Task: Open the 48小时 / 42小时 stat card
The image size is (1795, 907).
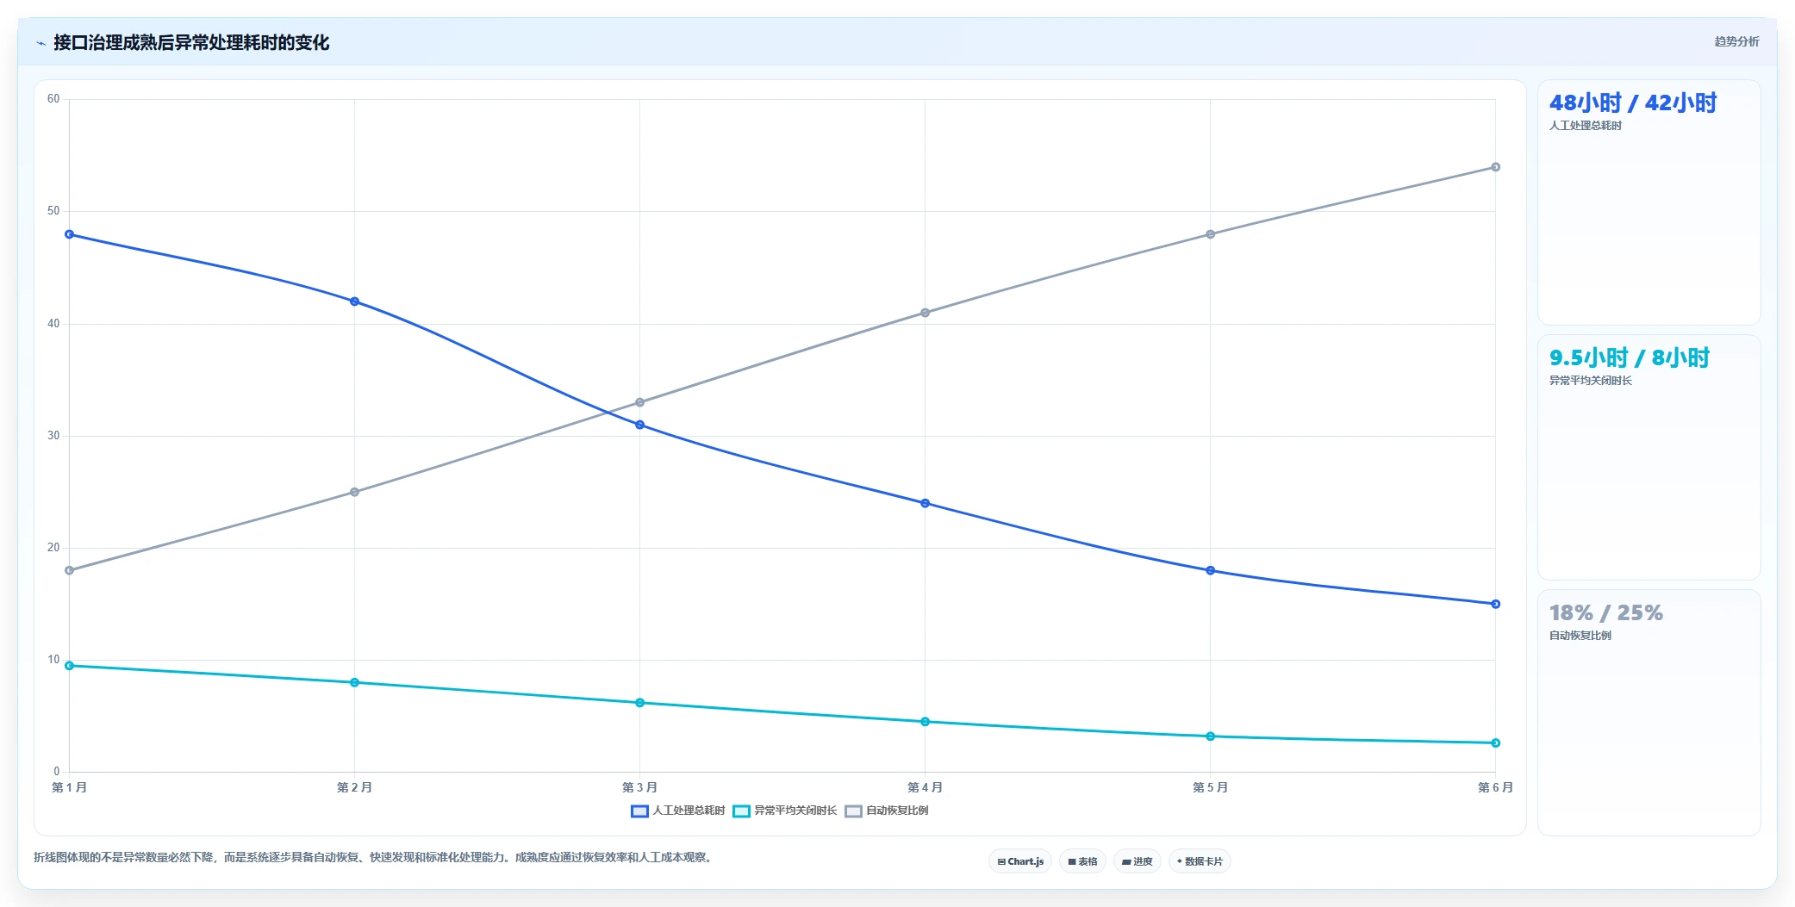Action: click(1649, 202)
